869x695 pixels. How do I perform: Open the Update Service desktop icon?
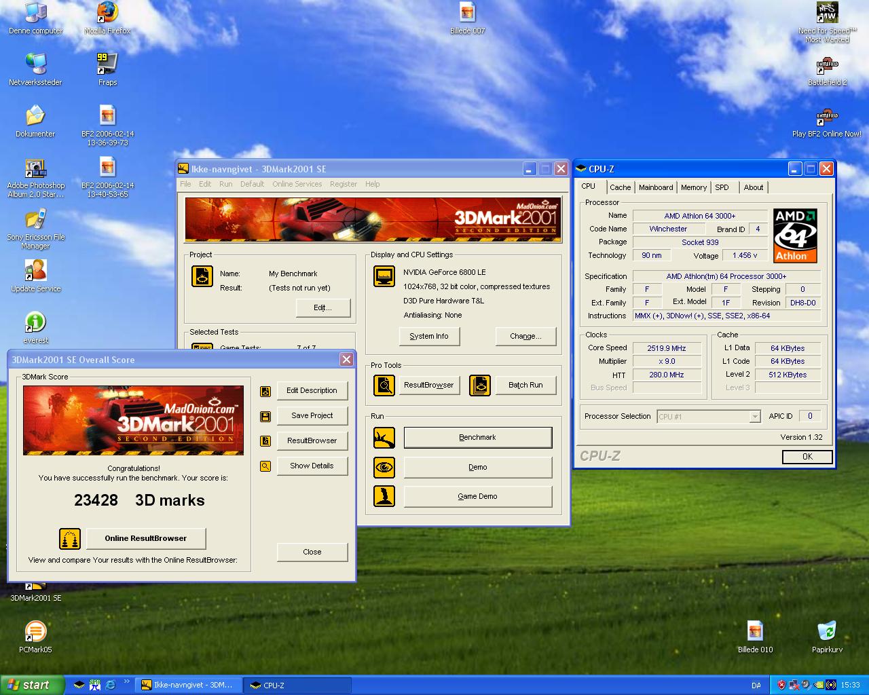pos(35,277)
